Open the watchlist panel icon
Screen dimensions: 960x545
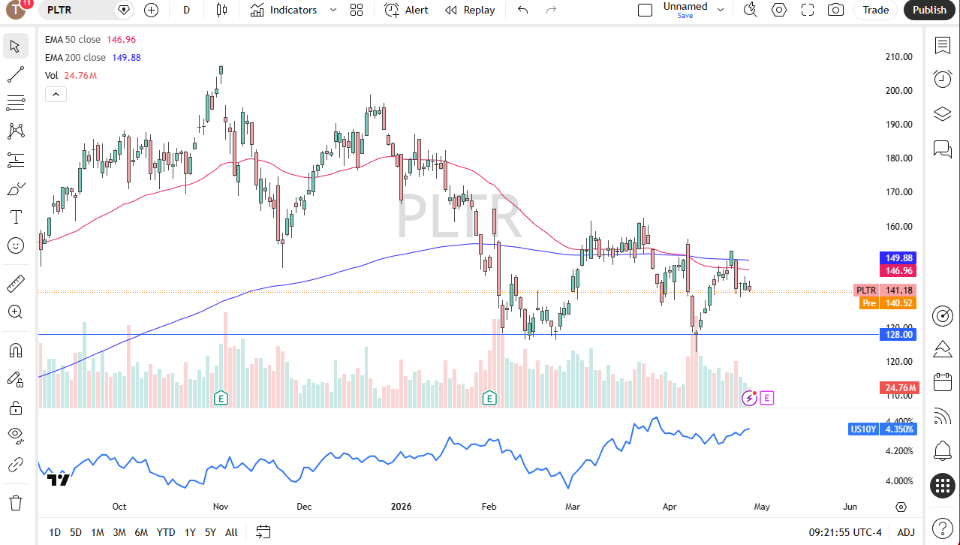[943, 46]
